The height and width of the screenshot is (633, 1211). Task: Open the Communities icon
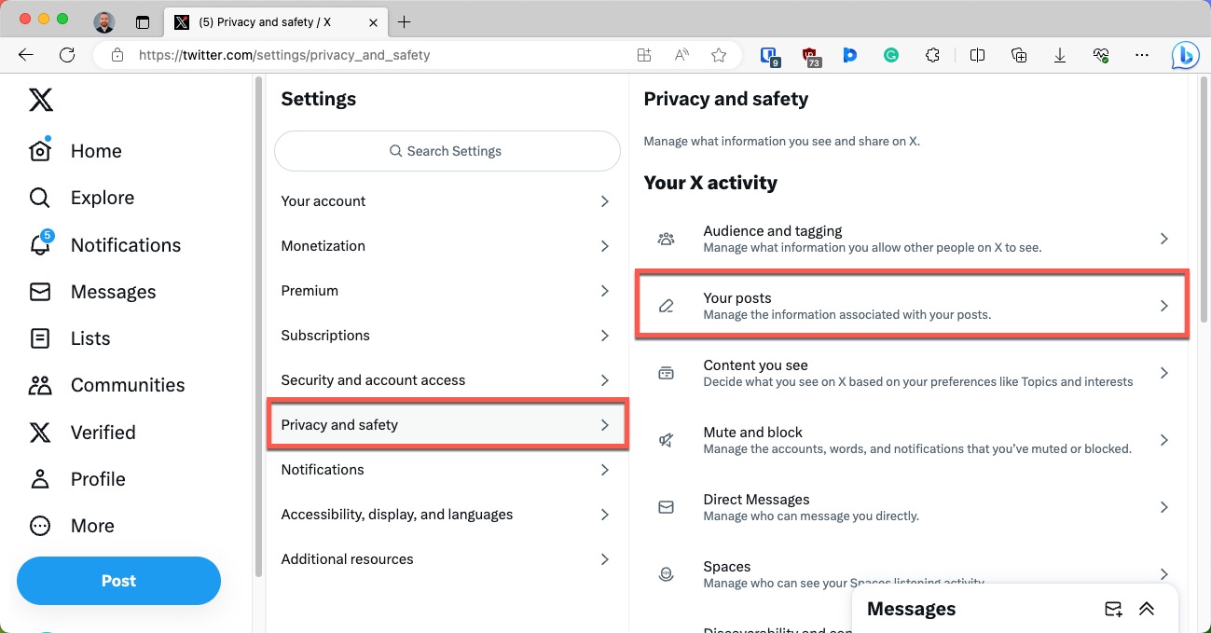[40, 385]
